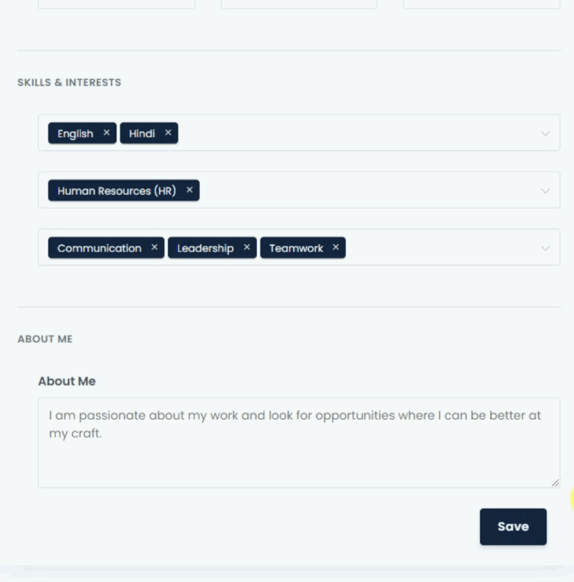Select the Hindi tag label
The height and width of the screenshot is (582, 574).
(141, 133)
